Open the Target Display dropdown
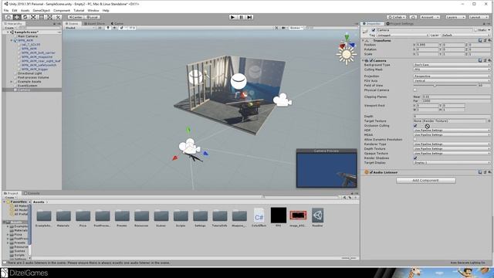This screenshot has width=494, height=278. point(452,162)
